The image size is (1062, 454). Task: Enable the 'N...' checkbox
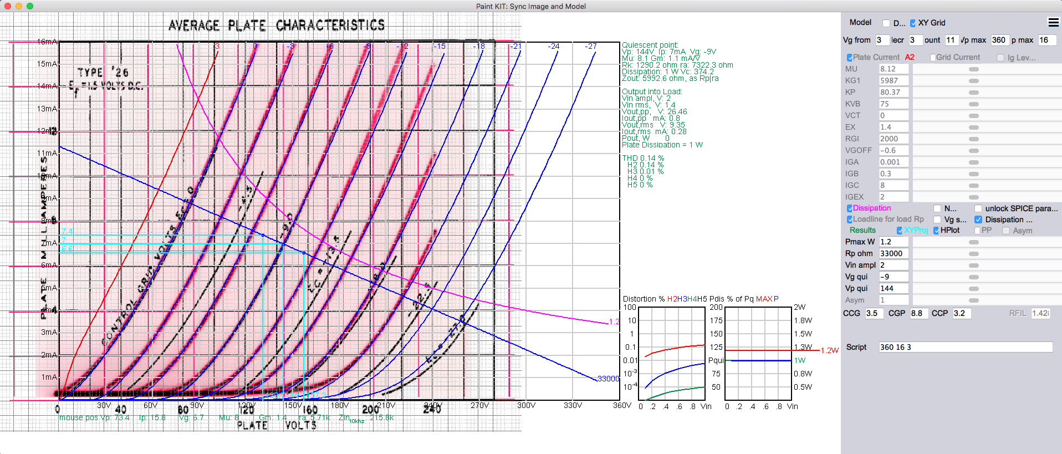coord(937,208)
